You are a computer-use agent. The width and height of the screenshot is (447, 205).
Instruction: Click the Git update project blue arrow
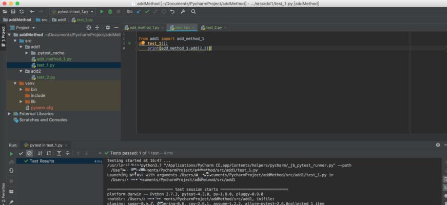tap(139, 12)
